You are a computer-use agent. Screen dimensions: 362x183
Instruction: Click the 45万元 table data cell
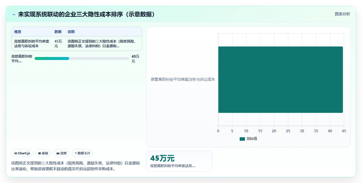pos(58,44)
